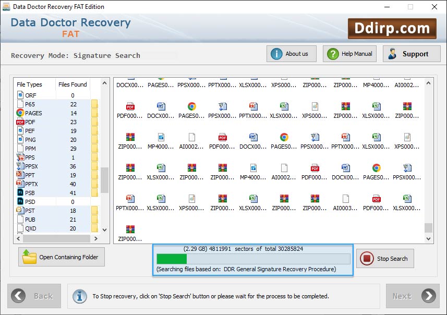The height and width of the screenshot is (315, 447).
Task: Click 'DDR General Signature Recovery Procedure' text
Action: point(280,269)
